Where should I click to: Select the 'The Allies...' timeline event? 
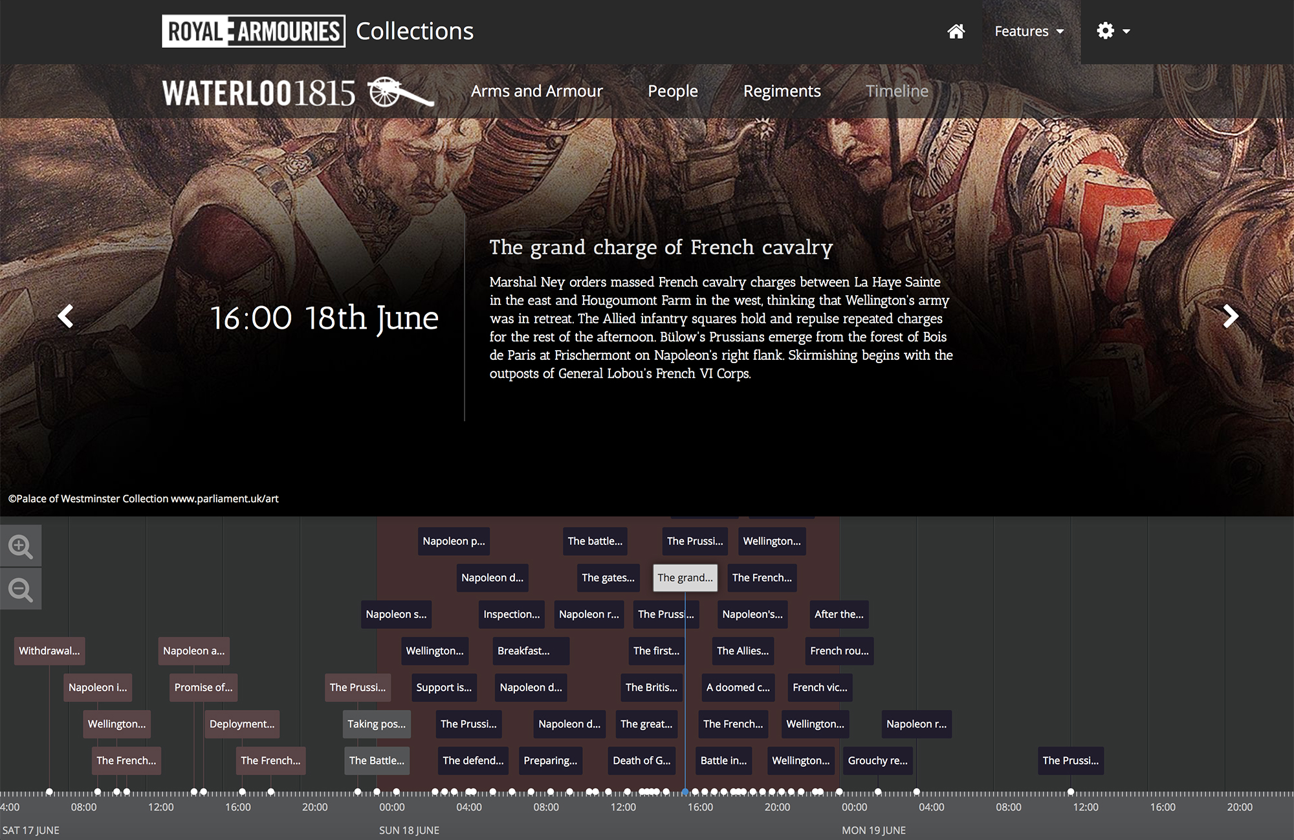(743, 651)
